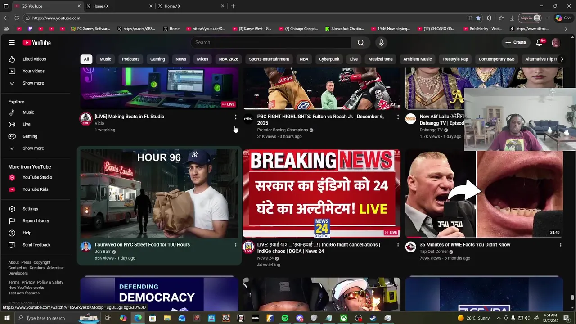Open options for 35 Minutes of WWE Facts
576x324 pixels.
(560, 245)
